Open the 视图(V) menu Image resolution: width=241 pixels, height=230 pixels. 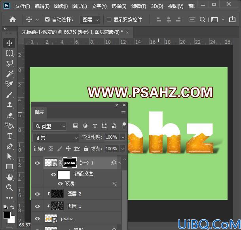176,6
